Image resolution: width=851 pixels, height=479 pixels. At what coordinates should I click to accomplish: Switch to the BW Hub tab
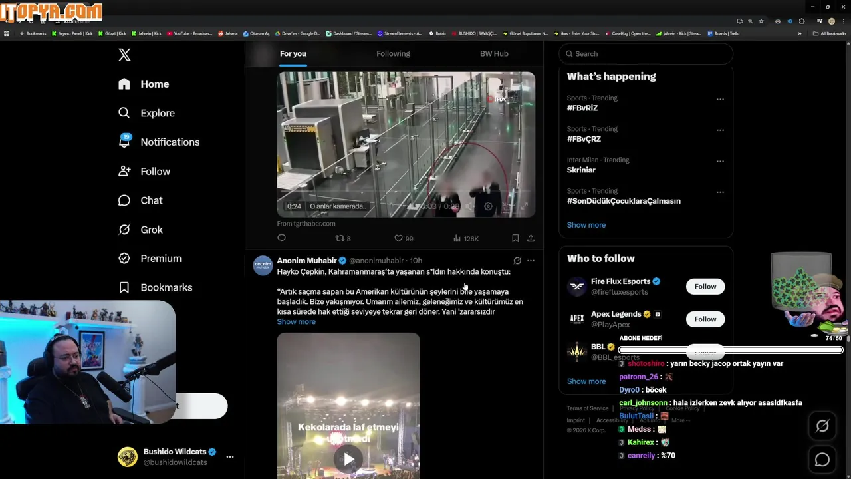(x=494, y=53)
